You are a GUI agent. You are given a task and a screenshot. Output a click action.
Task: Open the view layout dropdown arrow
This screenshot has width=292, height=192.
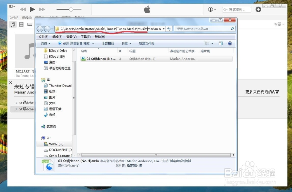(x=212, y=43)
